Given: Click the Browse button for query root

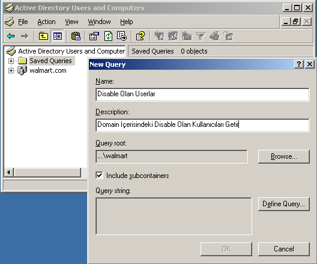Looking at the screenshot, I should tap(283, 156).
